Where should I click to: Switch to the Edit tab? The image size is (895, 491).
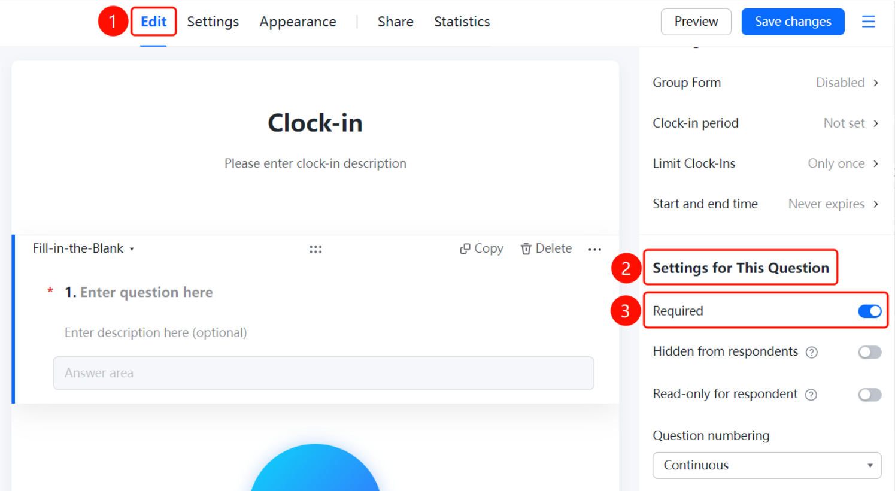pos(153,22)
